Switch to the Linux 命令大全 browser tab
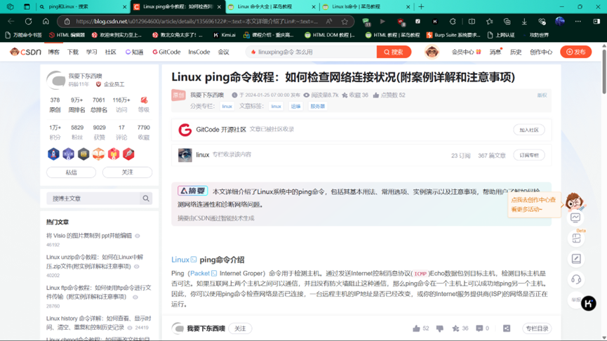The image size is (607, 341). coord(270,7)
